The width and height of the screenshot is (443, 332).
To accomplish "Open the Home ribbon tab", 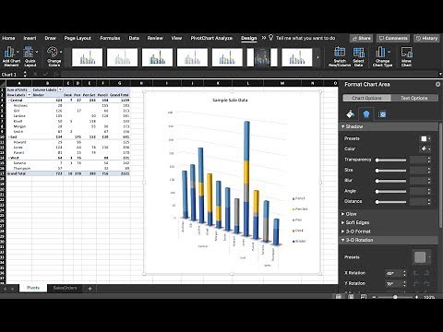I will click(x=8, y=38).
